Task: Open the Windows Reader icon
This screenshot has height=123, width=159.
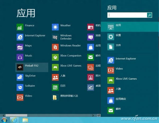Action: click(x=55, y=47)
